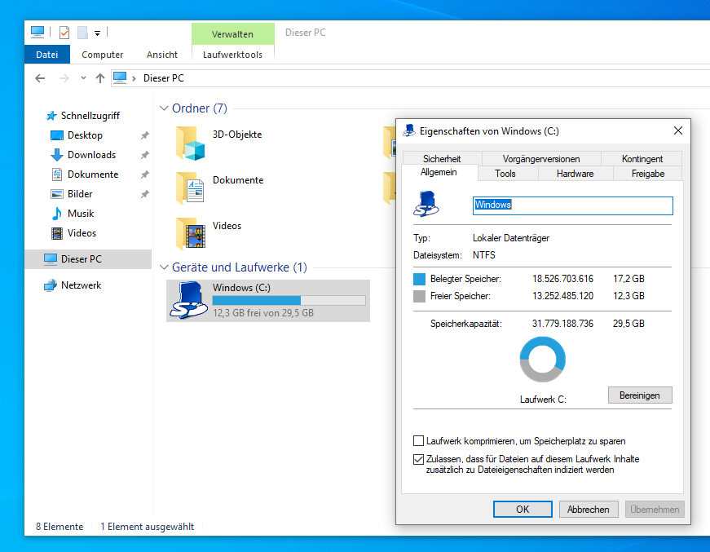
Task: Enable the Laufwerk komprimieren checkbox
Action: point(418,441)
